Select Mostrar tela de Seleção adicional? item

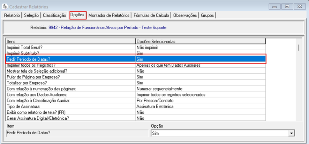click(x=70, y=71)
